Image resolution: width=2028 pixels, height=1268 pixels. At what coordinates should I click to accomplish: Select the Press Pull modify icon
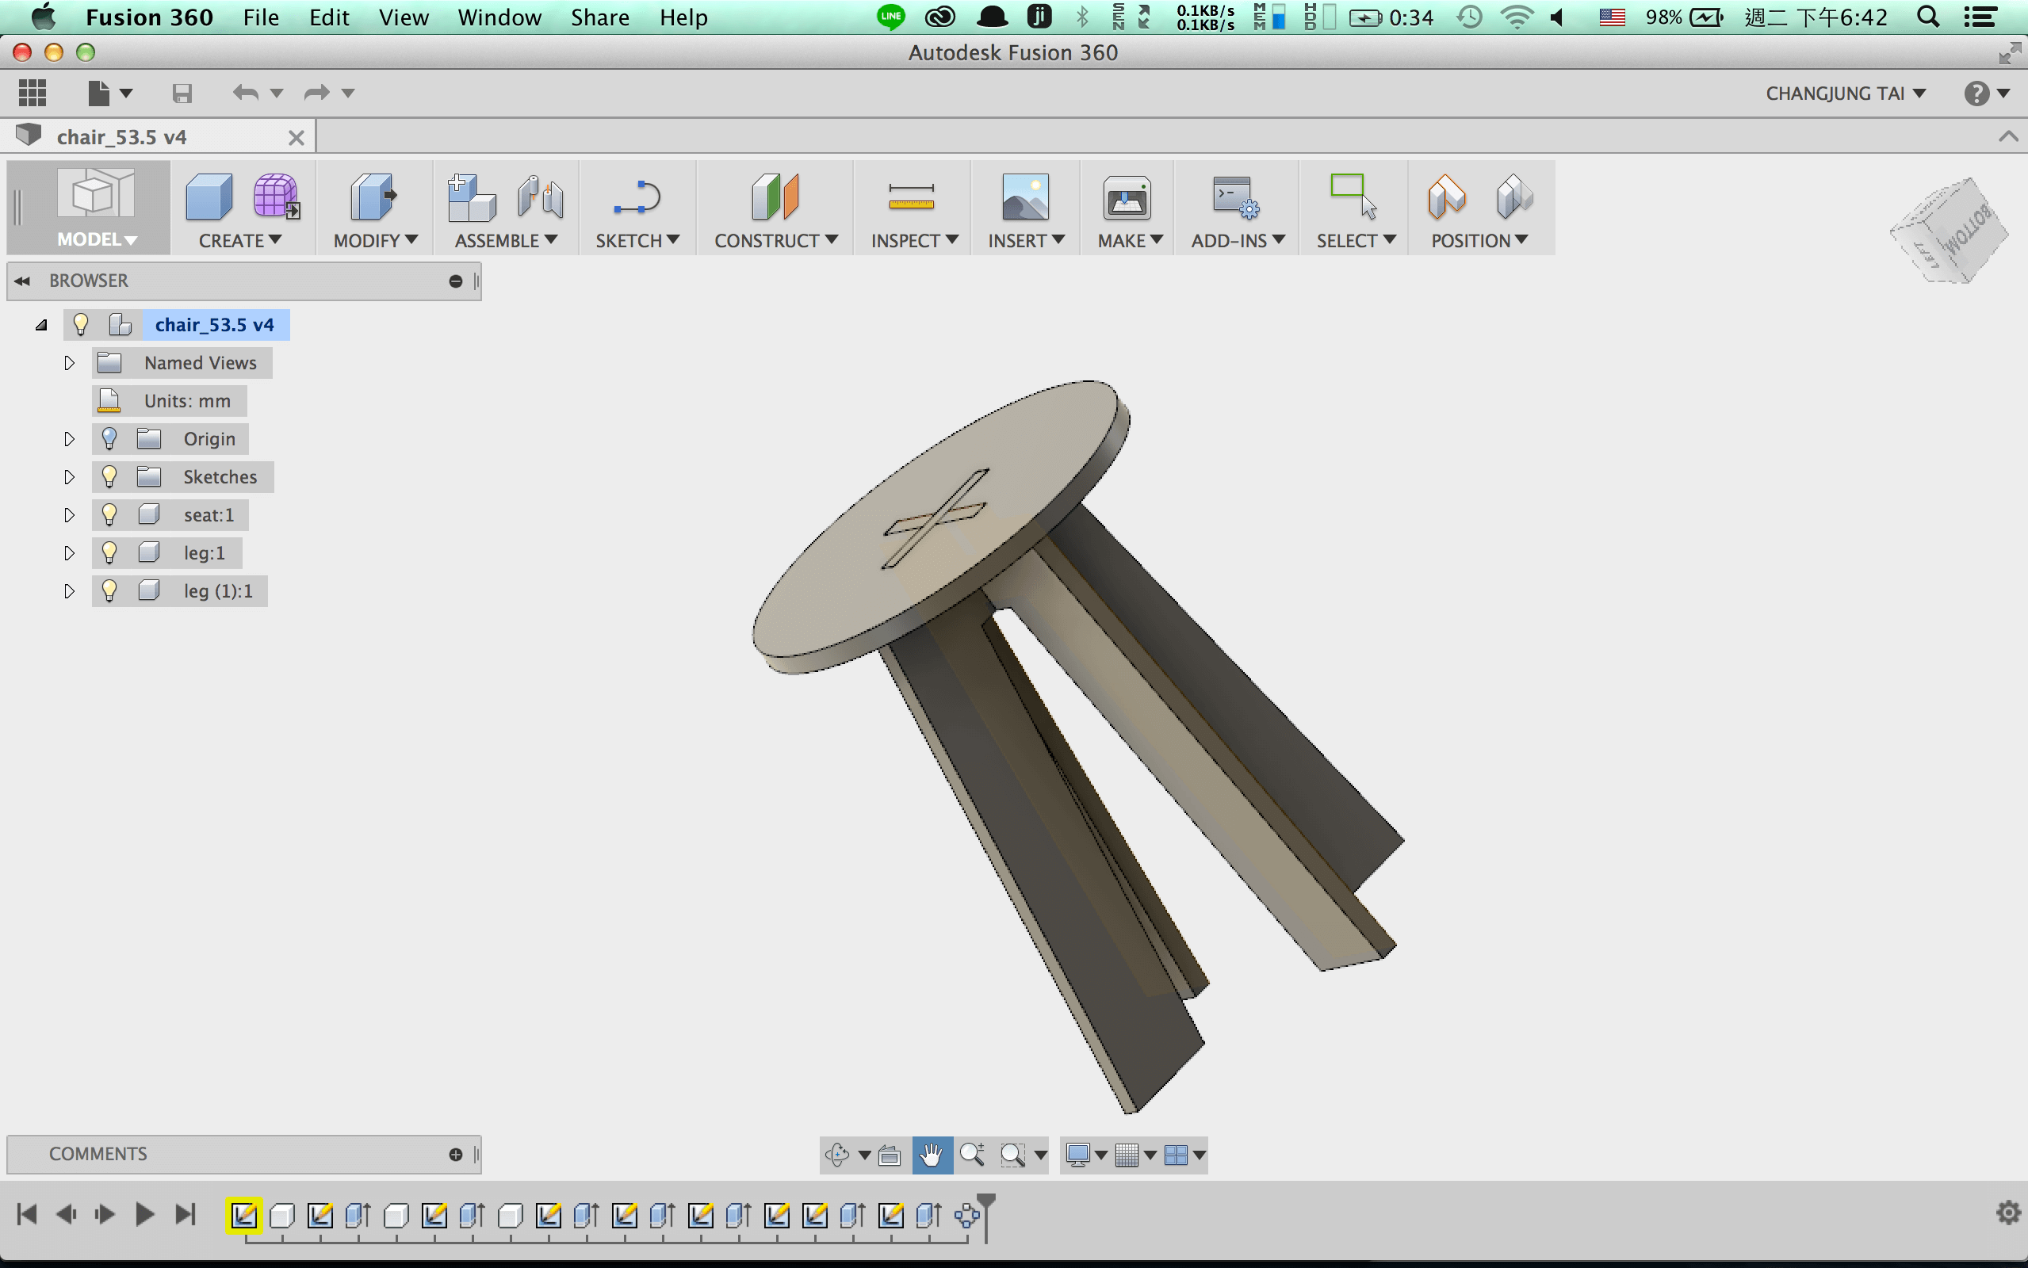click(x=373, y=198)
